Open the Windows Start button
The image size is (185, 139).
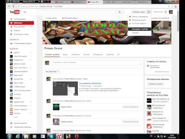[x=9, y=136]
